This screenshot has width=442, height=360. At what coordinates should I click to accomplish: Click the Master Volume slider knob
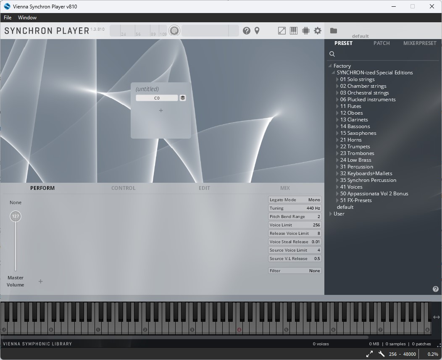[16, 216]
